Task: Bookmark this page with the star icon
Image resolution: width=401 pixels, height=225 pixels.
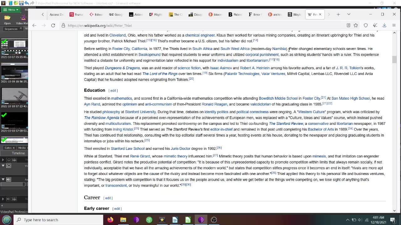Action: 356,26
